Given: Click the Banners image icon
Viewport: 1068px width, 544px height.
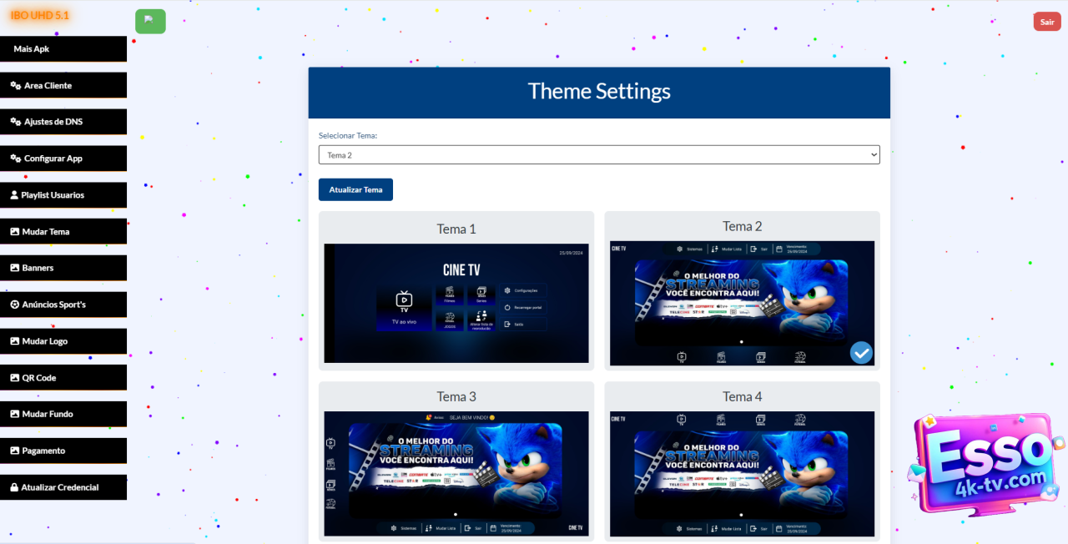Looking at the screenshot, I should (14, 268).
